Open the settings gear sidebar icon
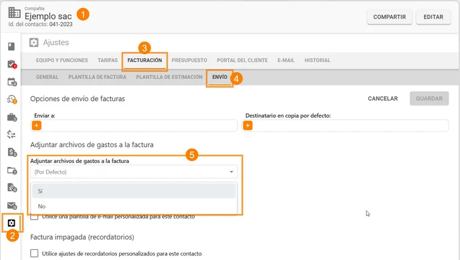Viewport: 460px width, 260px height. pos(11,223)
